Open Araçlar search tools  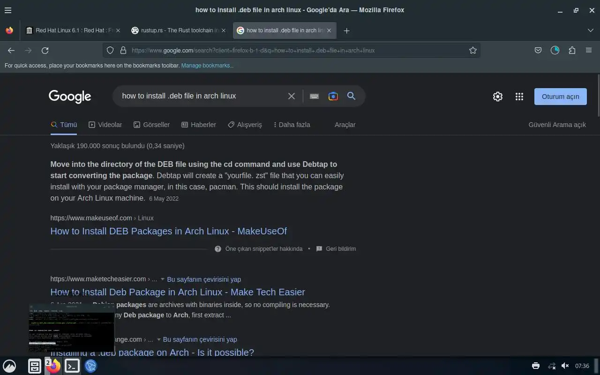click(x=345, y=125)
